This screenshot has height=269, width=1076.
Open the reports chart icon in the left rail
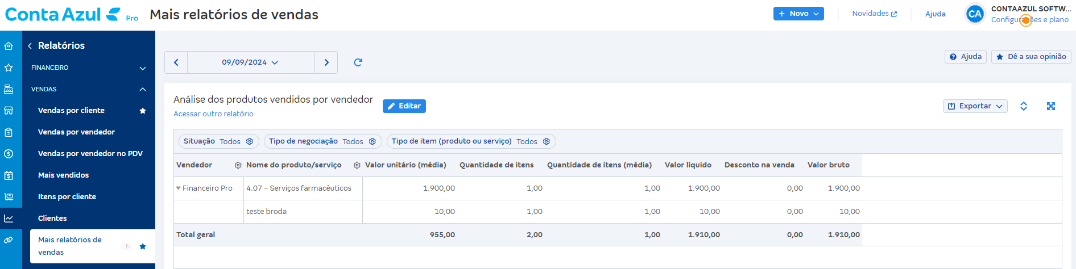(x=9, y=218)
